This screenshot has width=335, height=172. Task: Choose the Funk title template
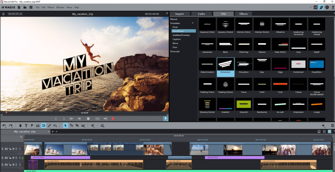click(x=280, y=85)
